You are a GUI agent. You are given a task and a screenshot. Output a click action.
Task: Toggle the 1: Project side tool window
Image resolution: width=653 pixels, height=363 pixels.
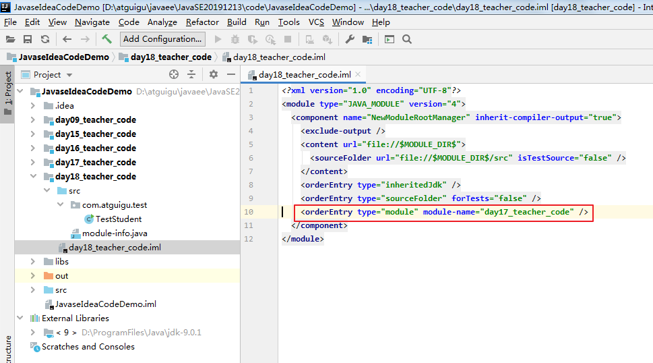pos(7,94)
